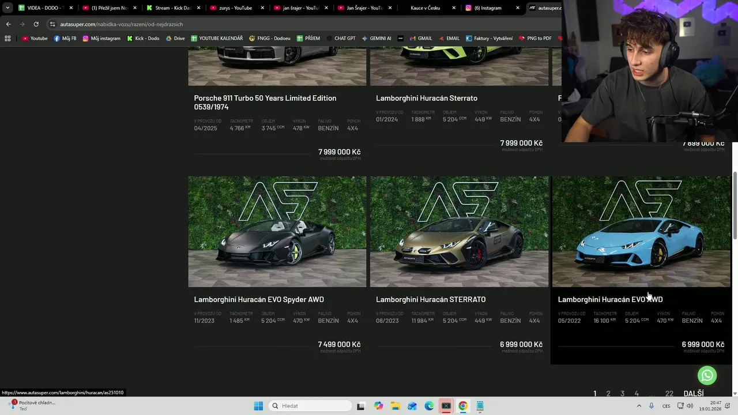Open the tab search dropdown arrow
738x415 pixels.
pyautogui.click(x=7, y=8)
